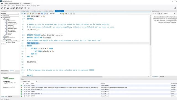Save statement to snippets star icon

(63, 14)
